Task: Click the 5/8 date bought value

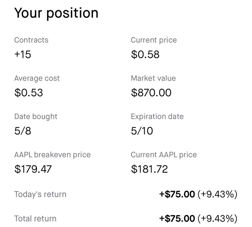Action: [x=23, y=131]
